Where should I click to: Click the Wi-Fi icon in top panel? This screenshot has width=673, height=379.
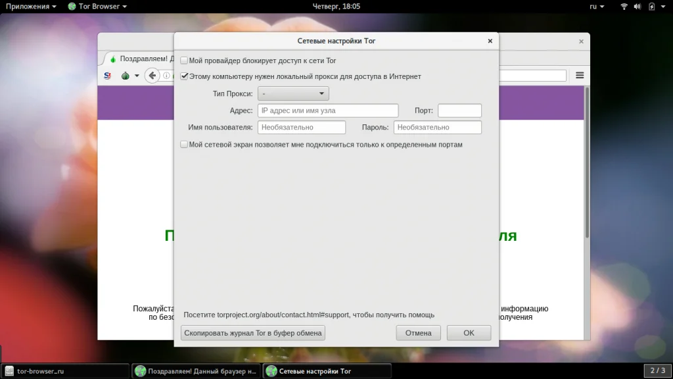tap(624, 7)
